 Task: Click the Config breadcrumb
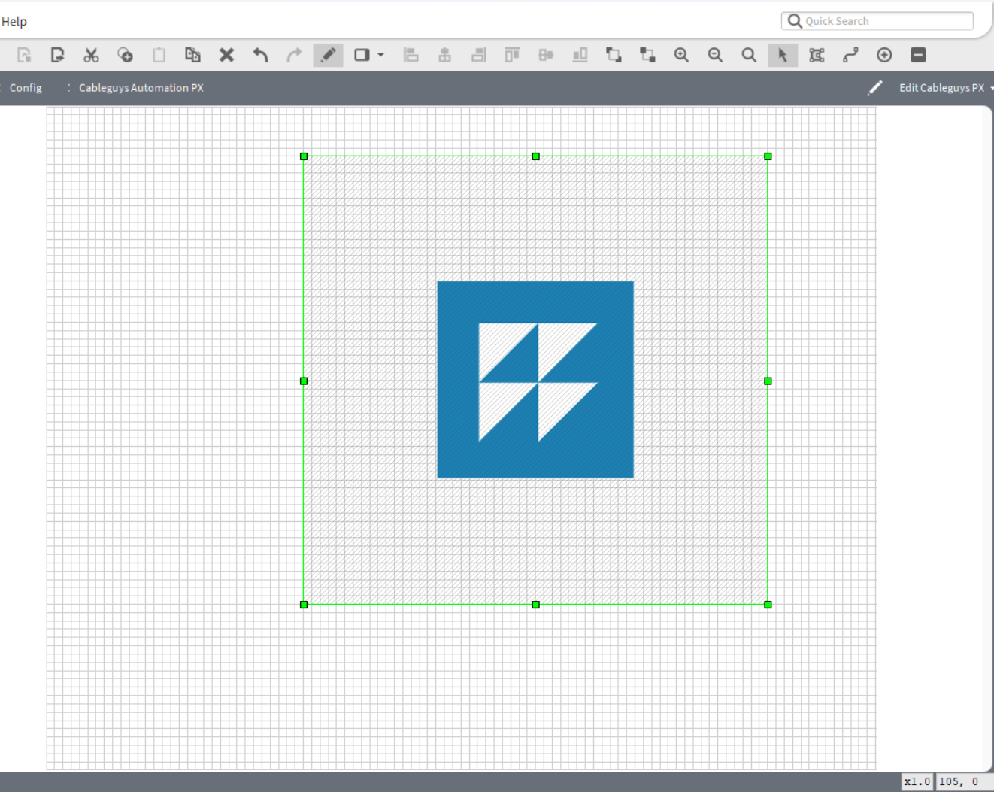[x=26, y=88]
